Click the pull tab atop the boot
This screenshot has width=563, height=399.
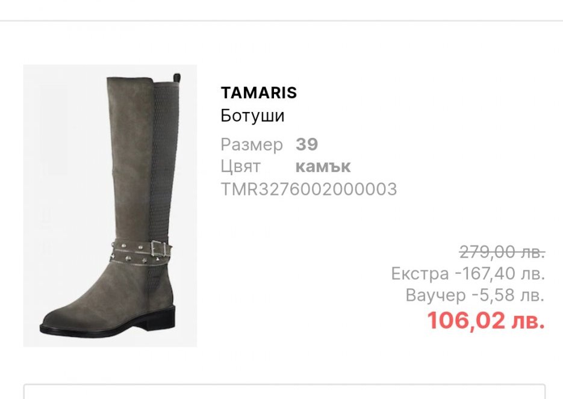coord(177,79)
